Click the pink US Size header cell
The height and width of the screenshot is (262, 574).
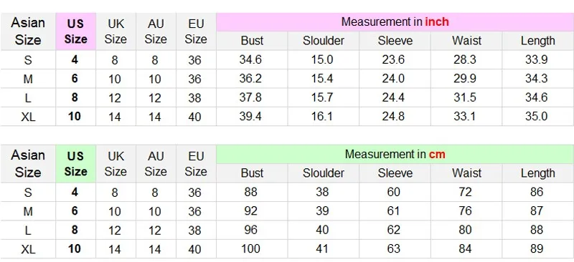(76, 31)
